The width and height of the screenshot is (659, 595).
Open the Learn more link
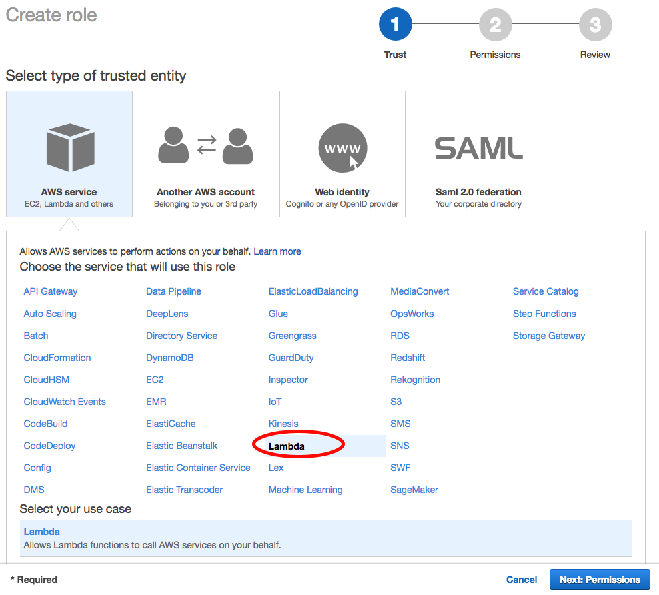(277, 251)
